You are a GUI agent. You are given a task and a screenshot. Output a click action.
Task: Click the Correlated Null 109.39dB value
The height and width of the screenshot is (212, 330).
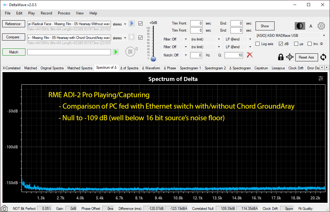(x=226, y=208)
